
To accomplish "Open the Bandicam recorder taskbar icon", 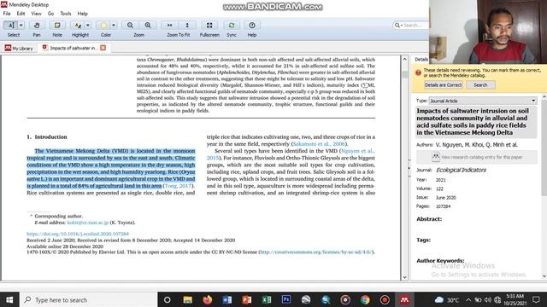I will click(385, 299).
